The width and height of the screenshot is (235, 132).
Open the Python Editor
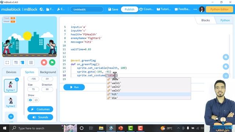219,9
